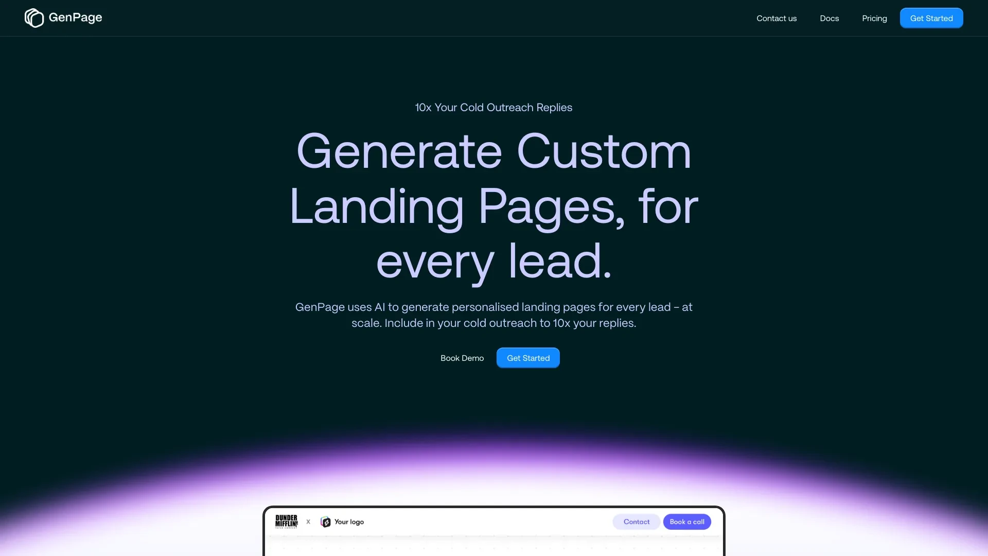Toggle the navbar Get Started button state
This screenshot has width=988, height=556.
931,18
